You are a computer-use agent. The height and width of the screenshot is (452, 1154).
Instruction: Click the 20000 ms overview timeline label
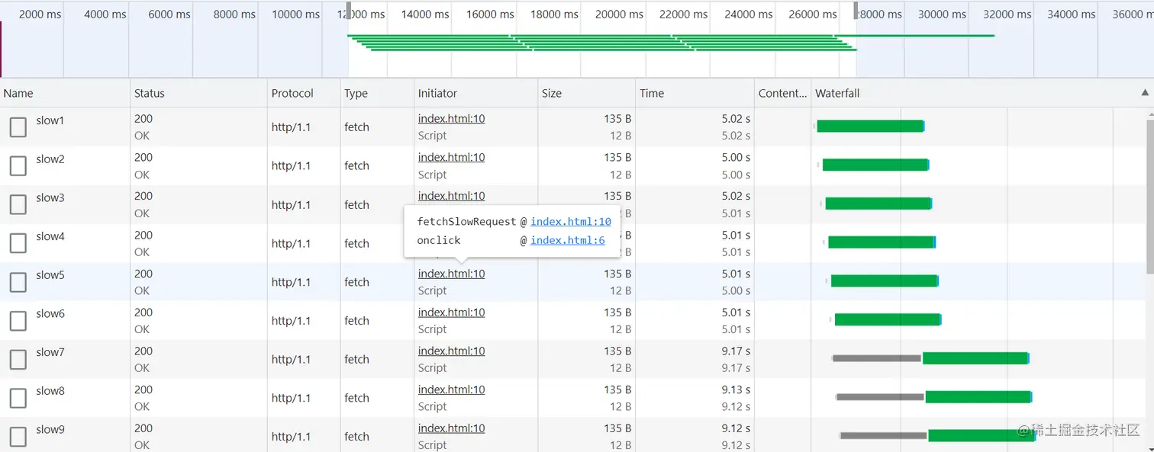tap(620, 14)
